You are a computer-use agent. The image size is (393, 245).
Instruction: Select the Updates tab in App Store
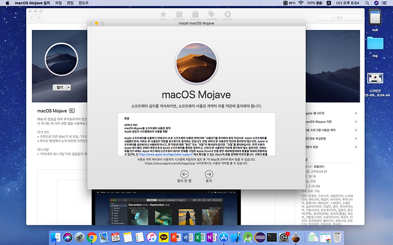(227, 15)
